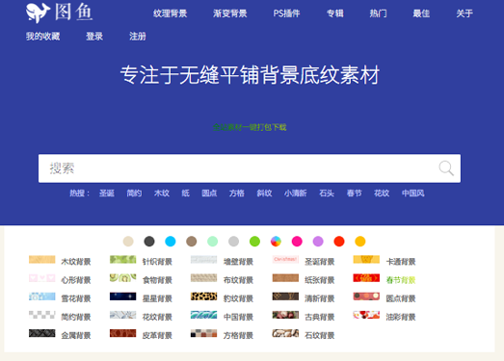The height and width of the screenshot is (361, 504).
Task: Go to the PS插件 menu item
Action: pyautogui.click(x=286, y=13)
